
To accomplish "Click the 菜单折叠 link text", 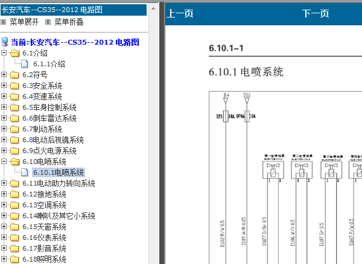I will click(69, 22).
